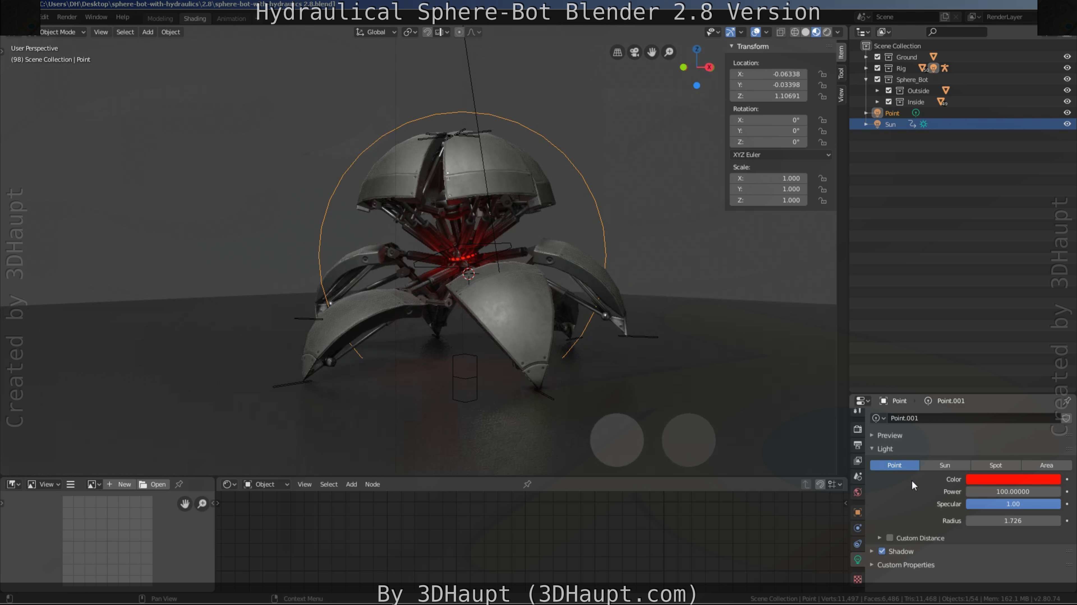Open Object Data light properties tab
This screenshot has width=1077, height=605.
(857, 560)
